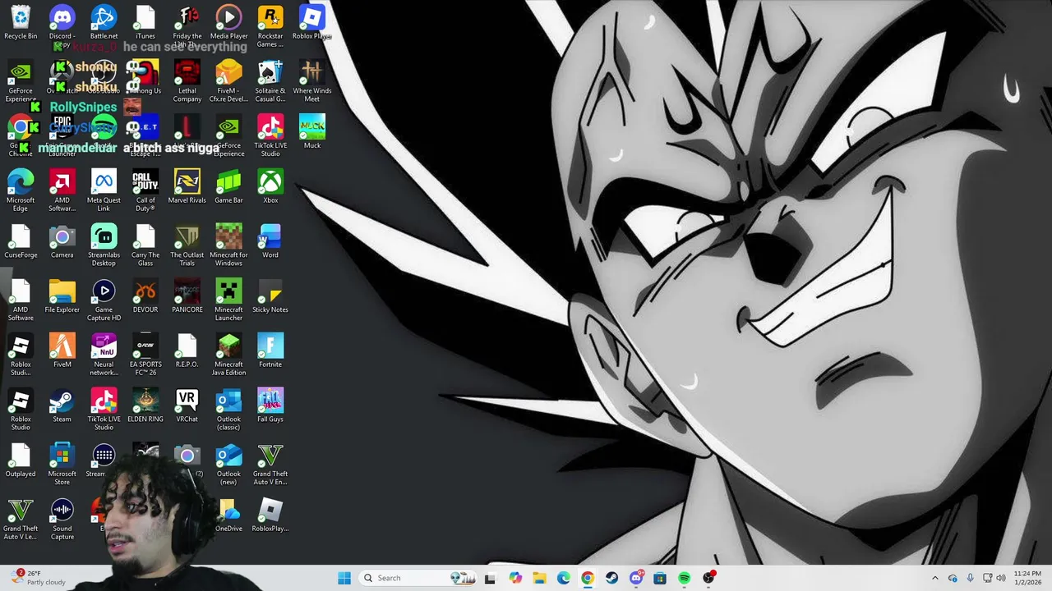1052x591 pixels.
Task: Select the Steam desktop shortcut
Action: [x=62, y=405]
